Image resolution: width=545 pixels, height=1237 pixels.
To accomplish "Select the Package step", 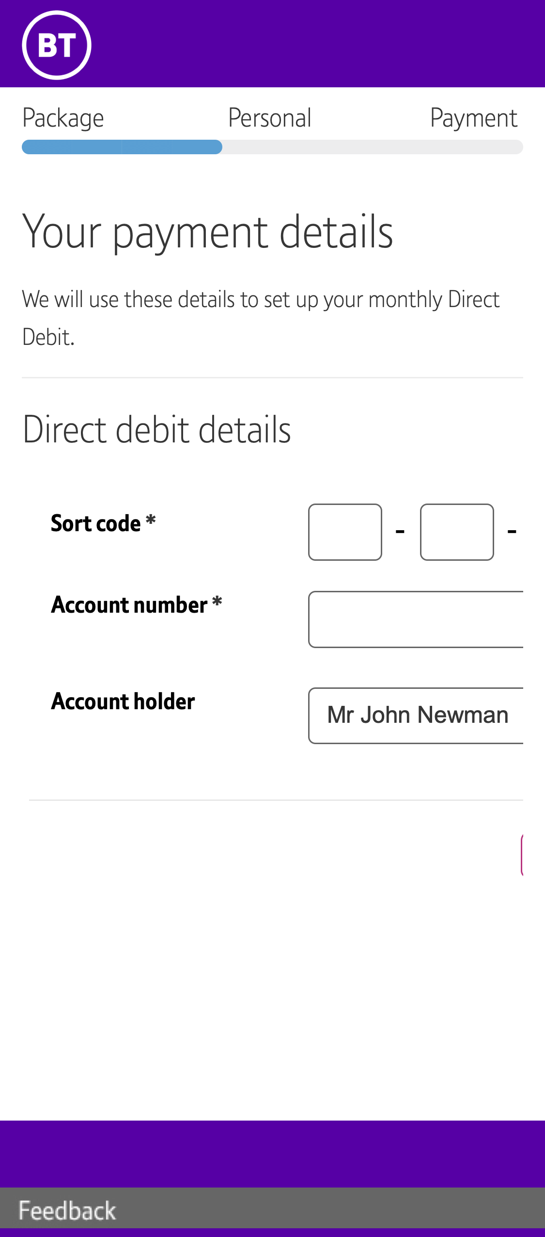I will (63, 117).
